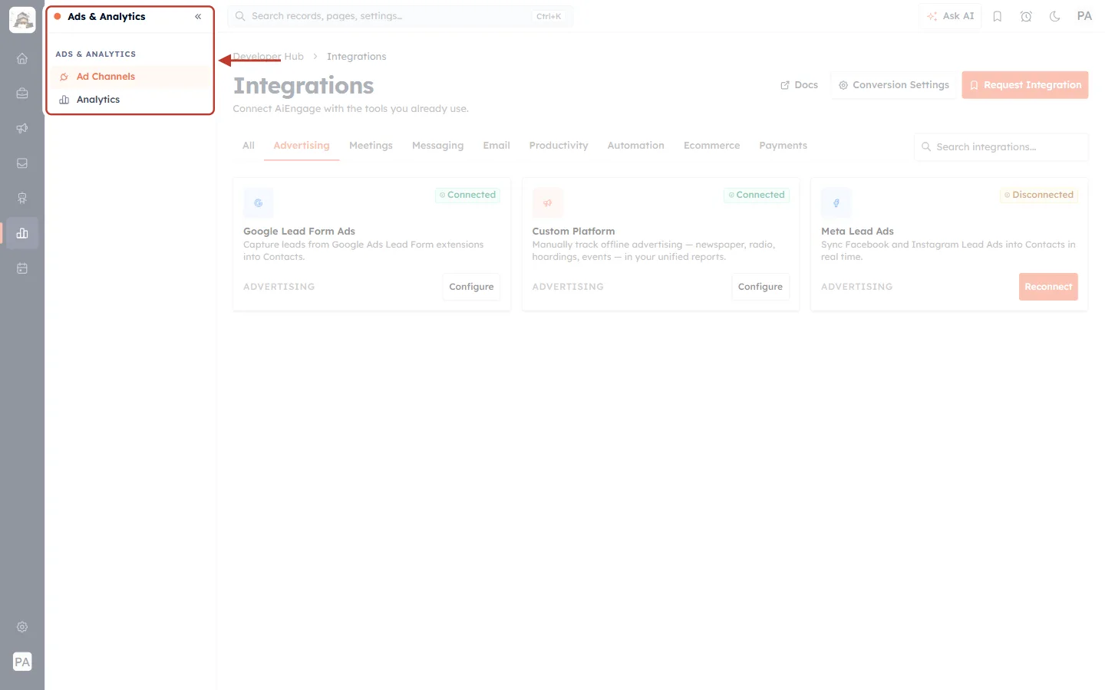Switch to the All tab

point(249,146)
